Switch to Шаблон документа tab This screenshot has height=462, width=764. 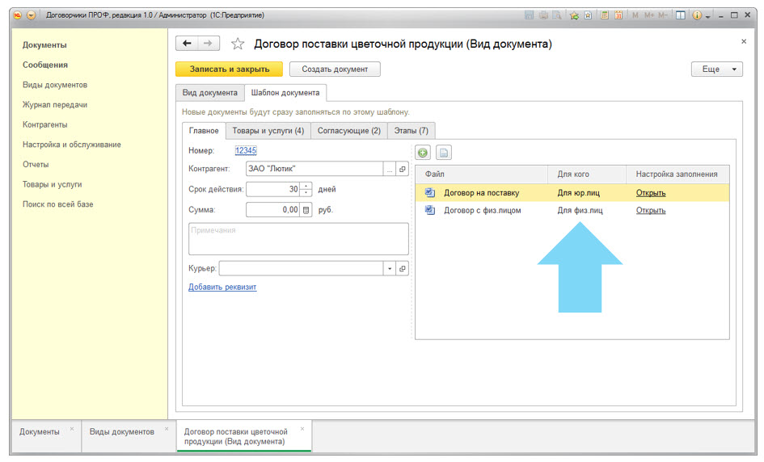click(285, 93)
